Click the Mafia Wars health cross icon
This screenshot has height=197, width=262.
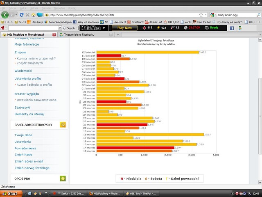tap(145, 28)
